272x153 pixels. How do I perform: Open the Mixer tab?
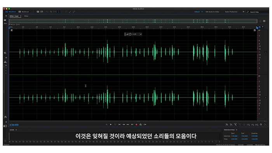point(26,16)
